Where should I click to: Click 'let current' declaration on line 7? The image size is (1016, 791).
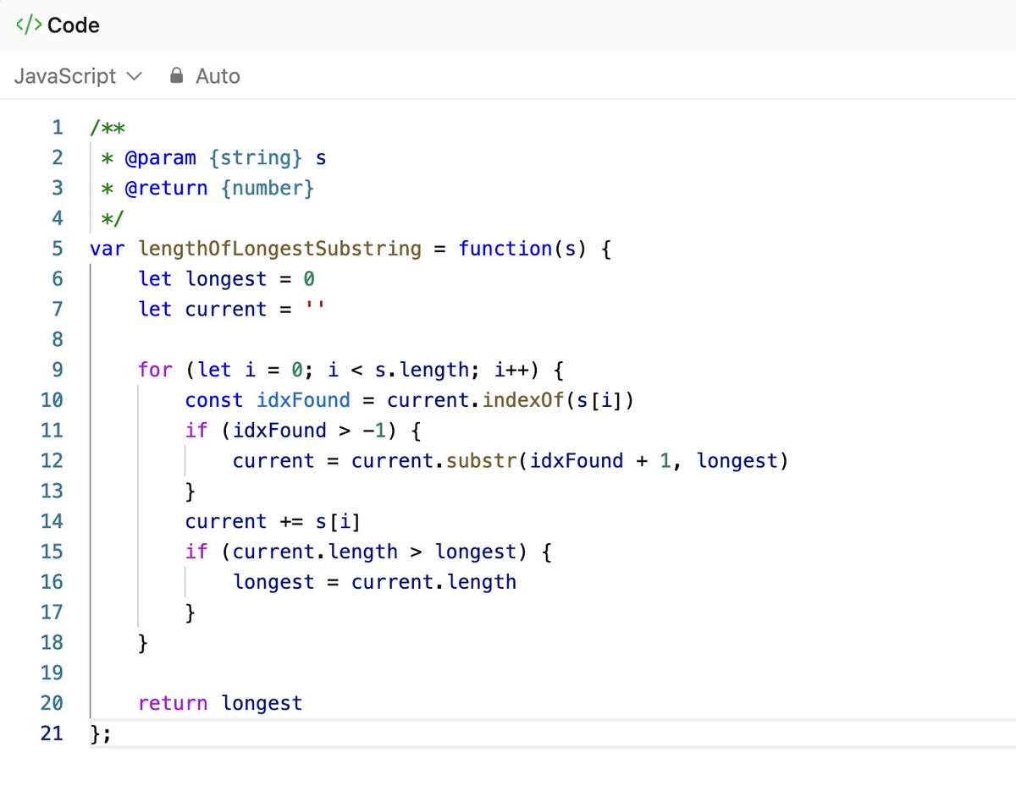point(203,309)
